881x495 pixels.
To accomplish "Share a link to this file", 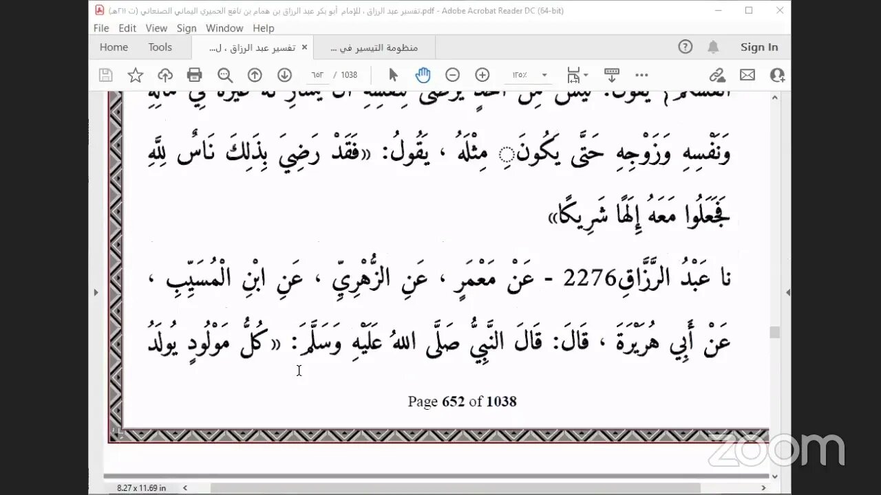I will [718, 75].
